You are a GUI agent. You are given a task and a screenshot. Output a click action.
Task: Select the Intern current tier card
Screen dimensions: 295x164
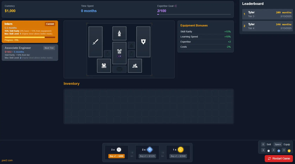click(x=30, y=32)
